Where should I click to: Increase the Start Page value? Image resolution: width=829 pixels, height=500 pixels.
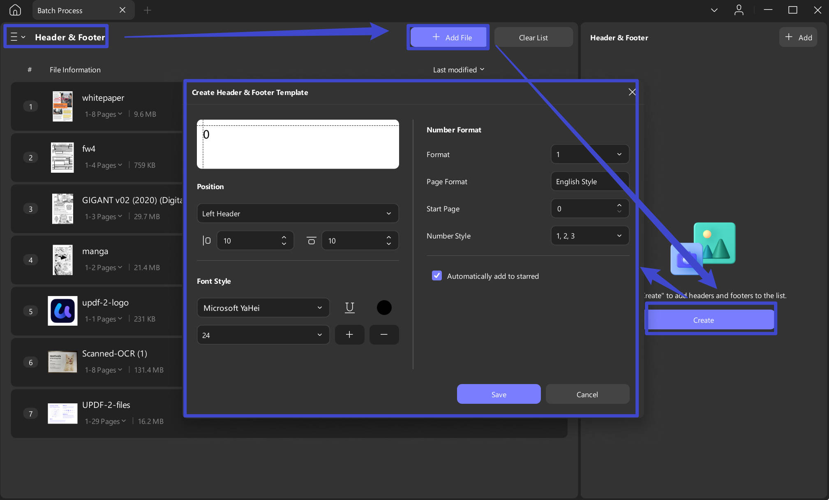[619, 205]
